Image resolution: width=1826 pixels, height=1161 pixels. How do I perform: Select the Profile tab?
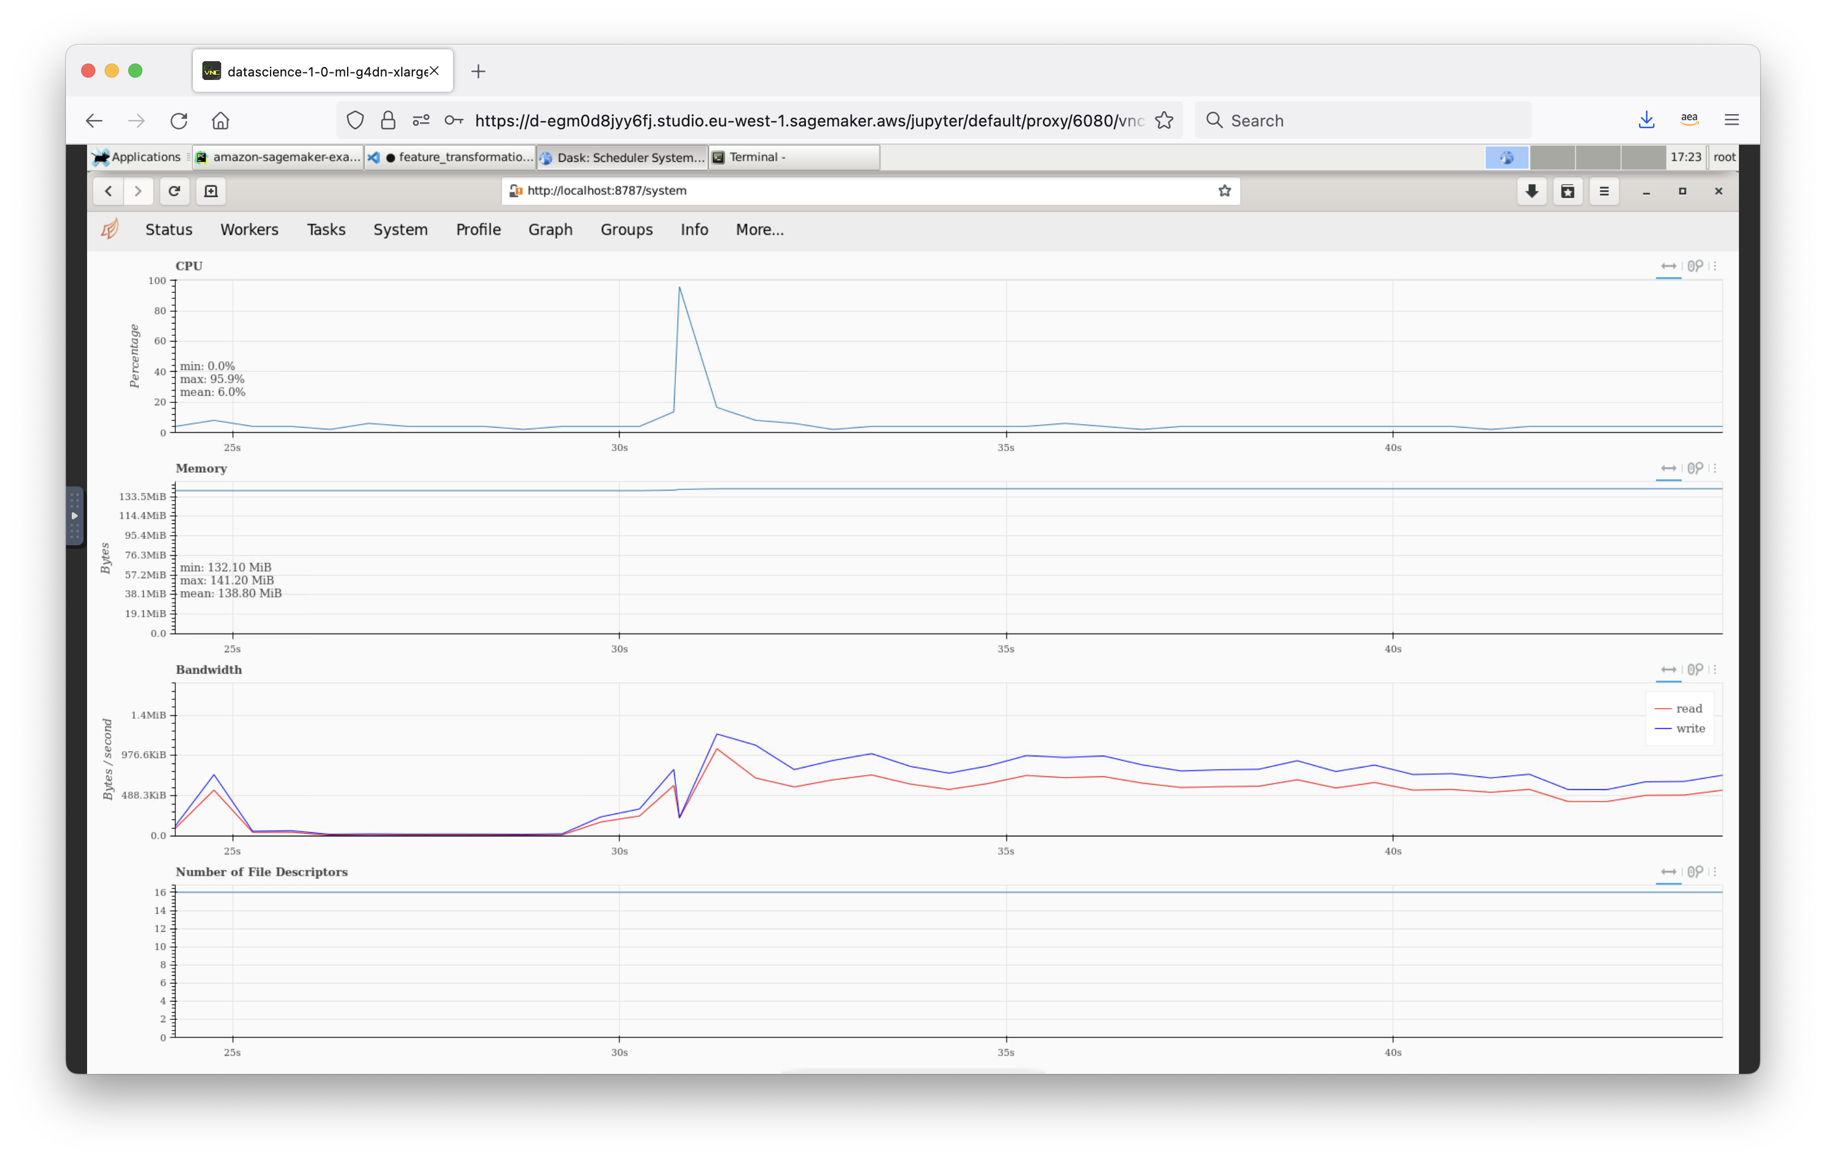point(475,229)
